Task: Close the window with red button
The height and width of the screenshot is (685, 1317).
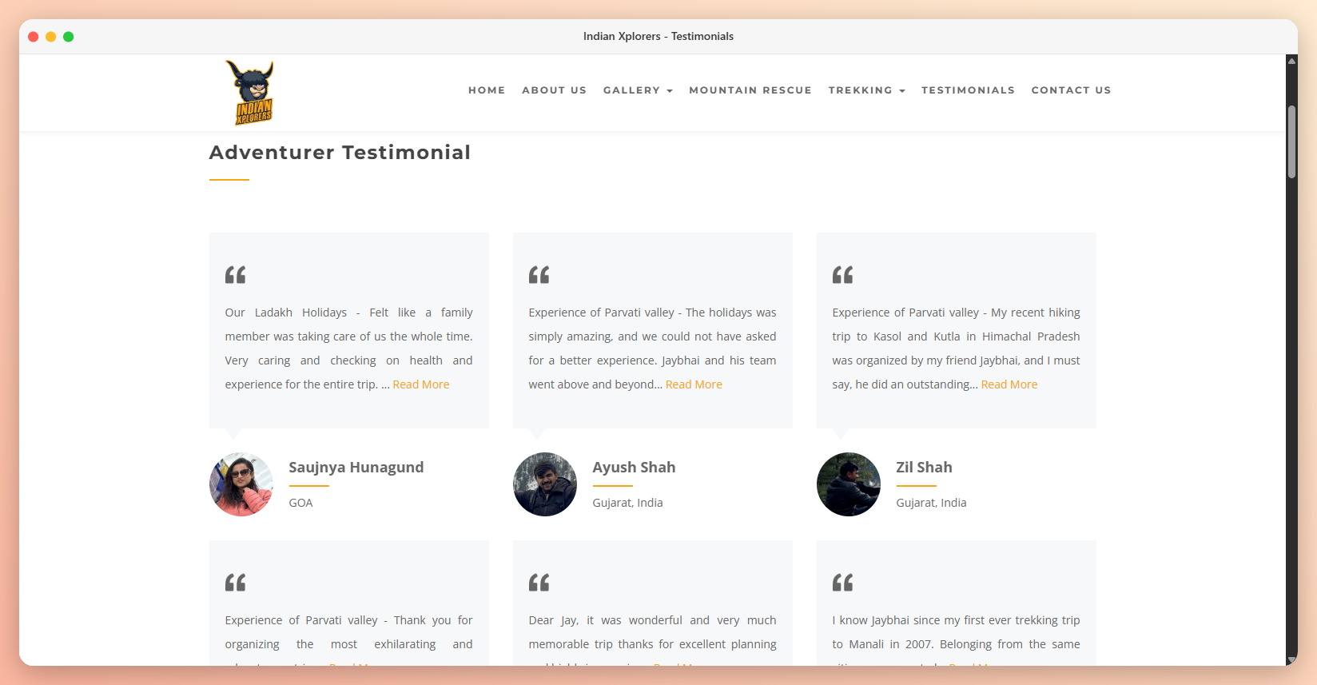Action: point(33,37)
